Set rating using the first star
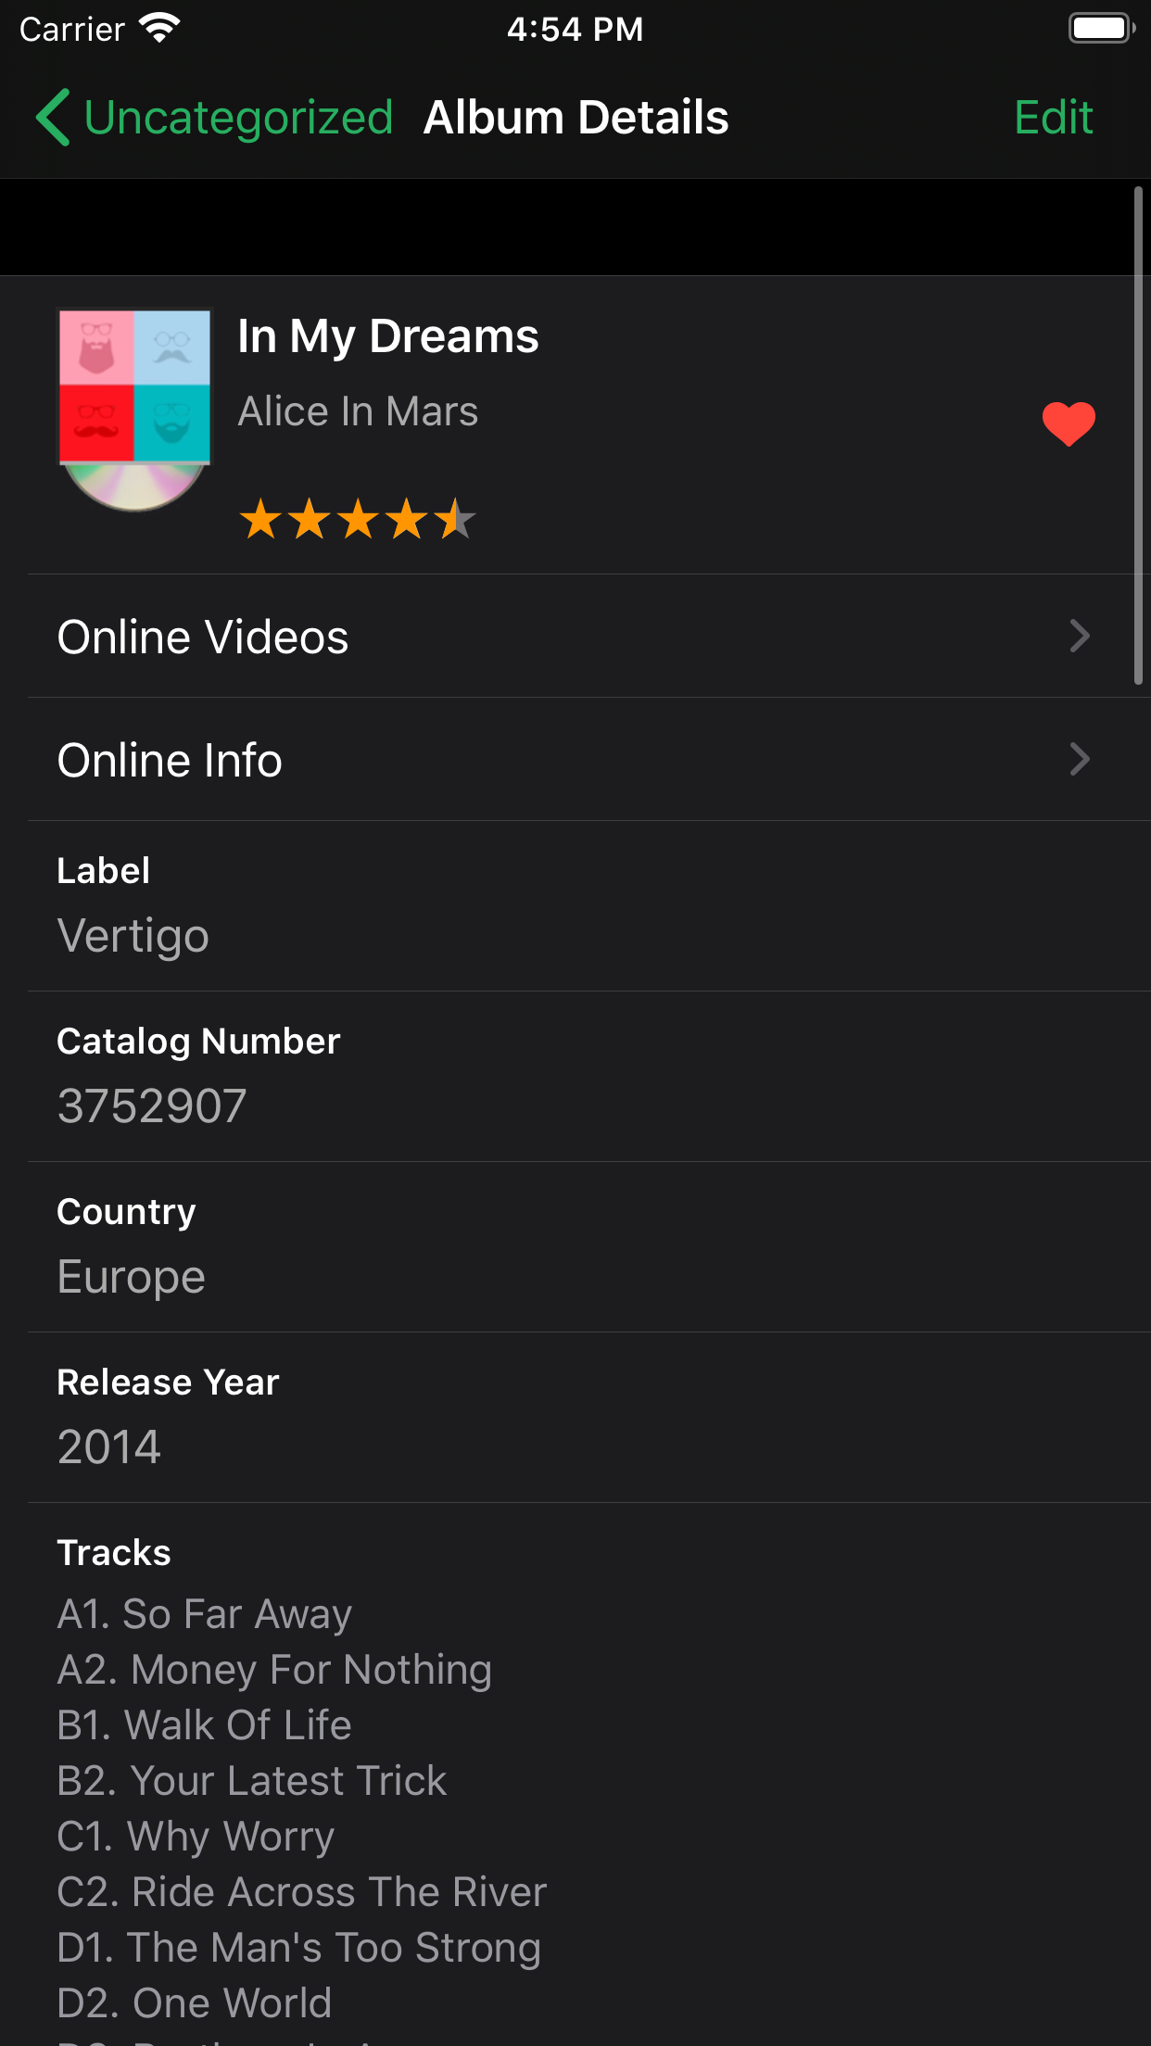The width and height of the screenshot is (1151, 2046). [x=260, y=519]
